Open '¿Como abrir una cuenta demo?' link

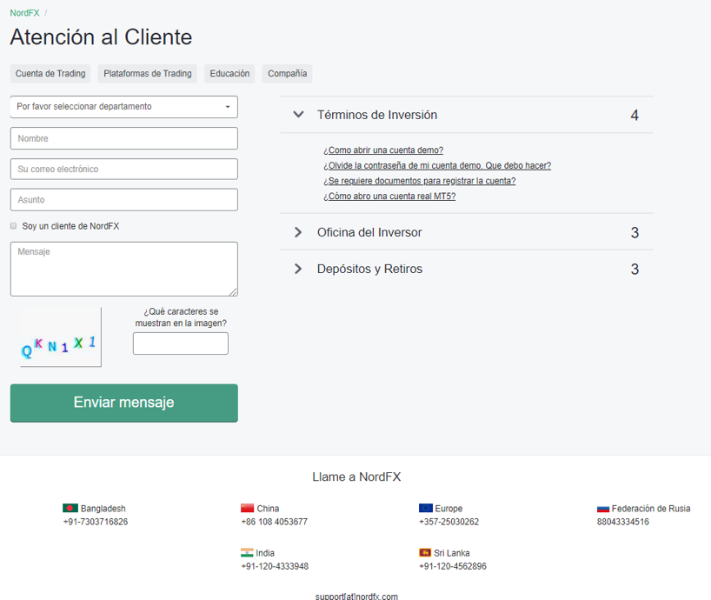click(x=383, y=150)
